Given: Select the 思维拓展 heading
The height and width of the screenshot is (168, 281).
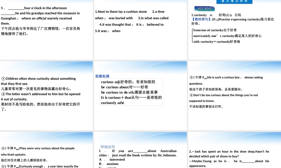Looking at the screenshot, I should (x=102, y=76).
